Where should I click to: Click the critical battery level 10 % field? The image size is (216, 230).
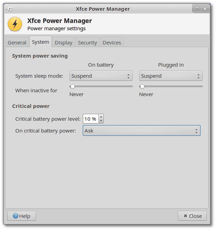91,119
